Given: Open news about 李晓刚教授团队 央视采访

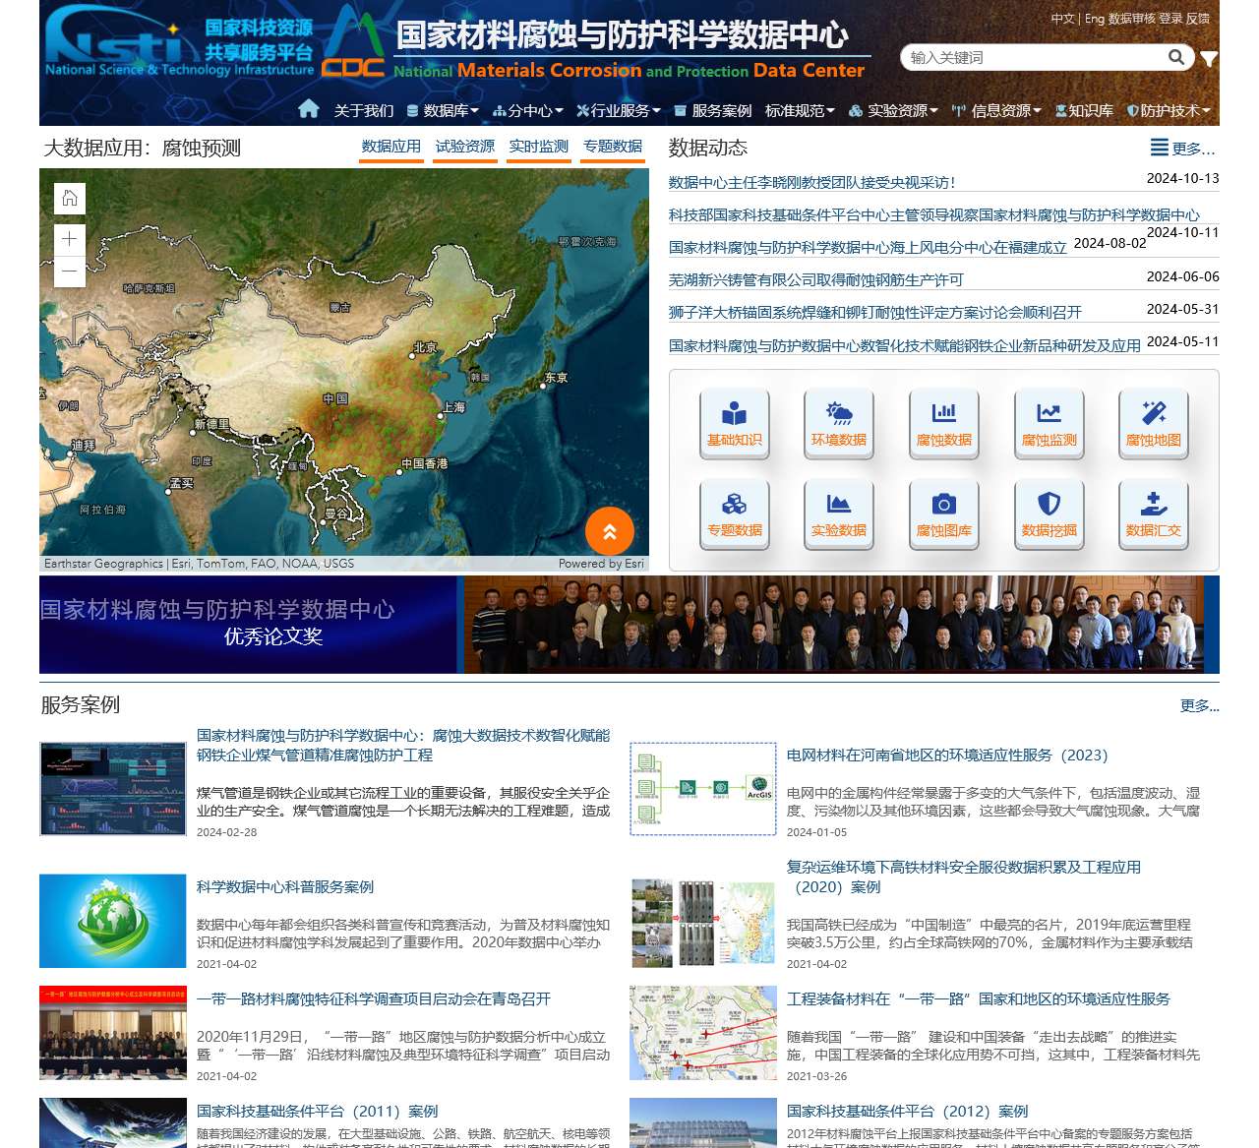Looking at the screenshot, I should click(812, 182).
